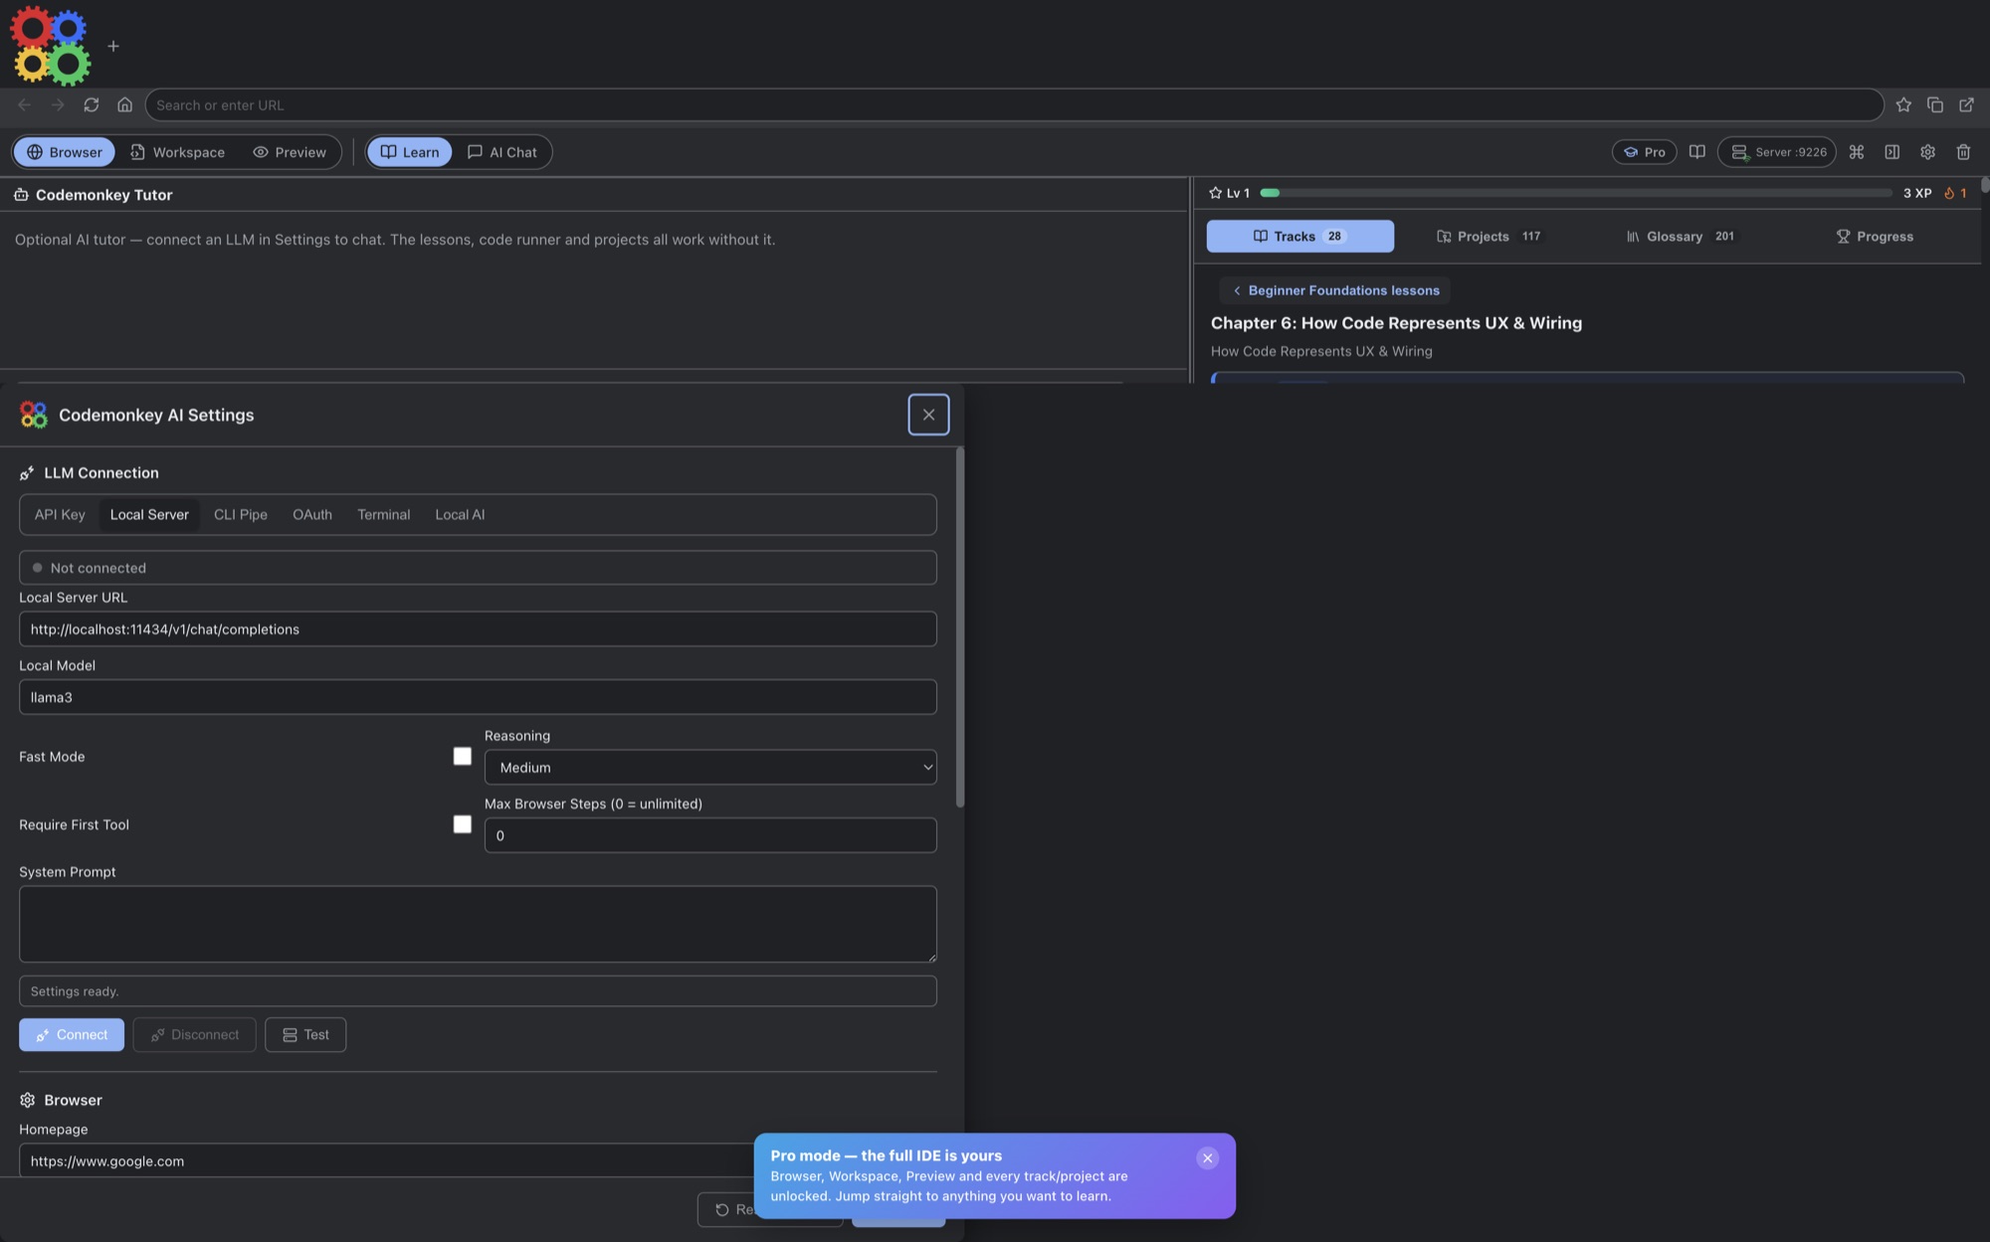
Task: Go to the homepage via home icon
Action: pyautogui.click(x=124, y=104)
